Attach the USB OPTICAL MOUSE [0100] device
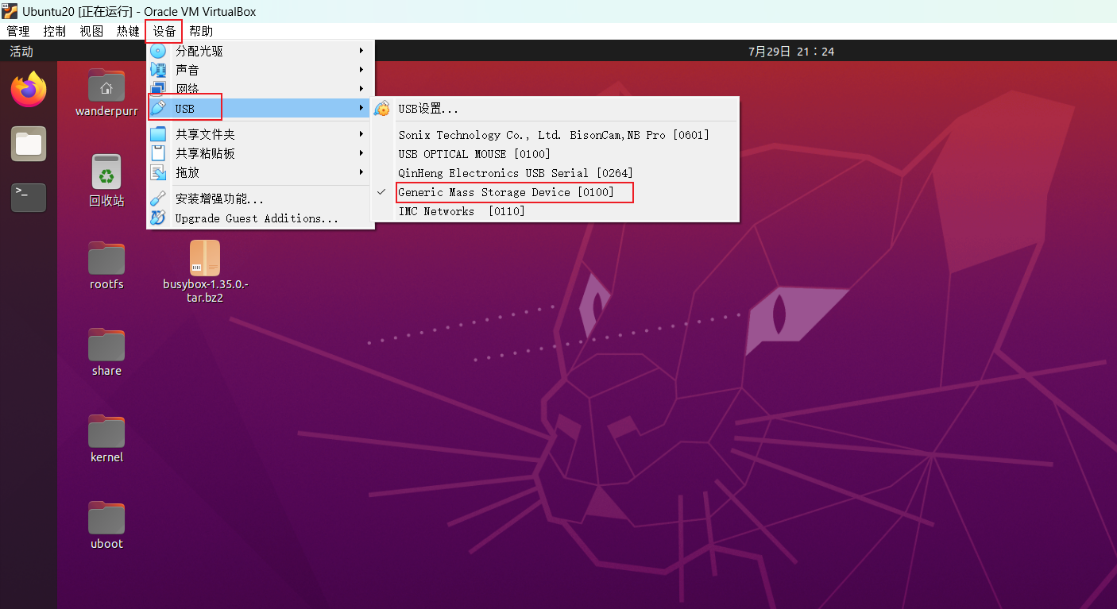The image size is (1117, 609). click(555, 154)
